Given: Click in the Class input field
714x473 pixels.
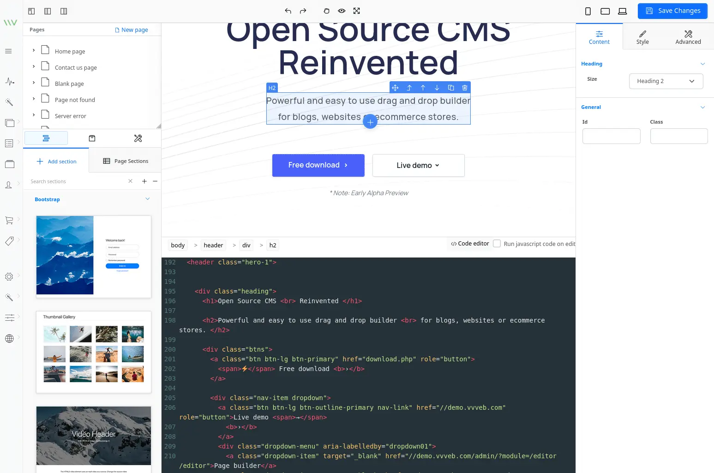Looking at the screenshot, I should click(678, 136).
